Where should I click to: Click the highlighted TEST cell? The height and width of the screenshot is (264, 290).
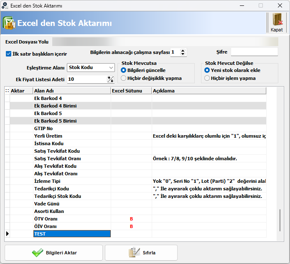coord(72,234)
